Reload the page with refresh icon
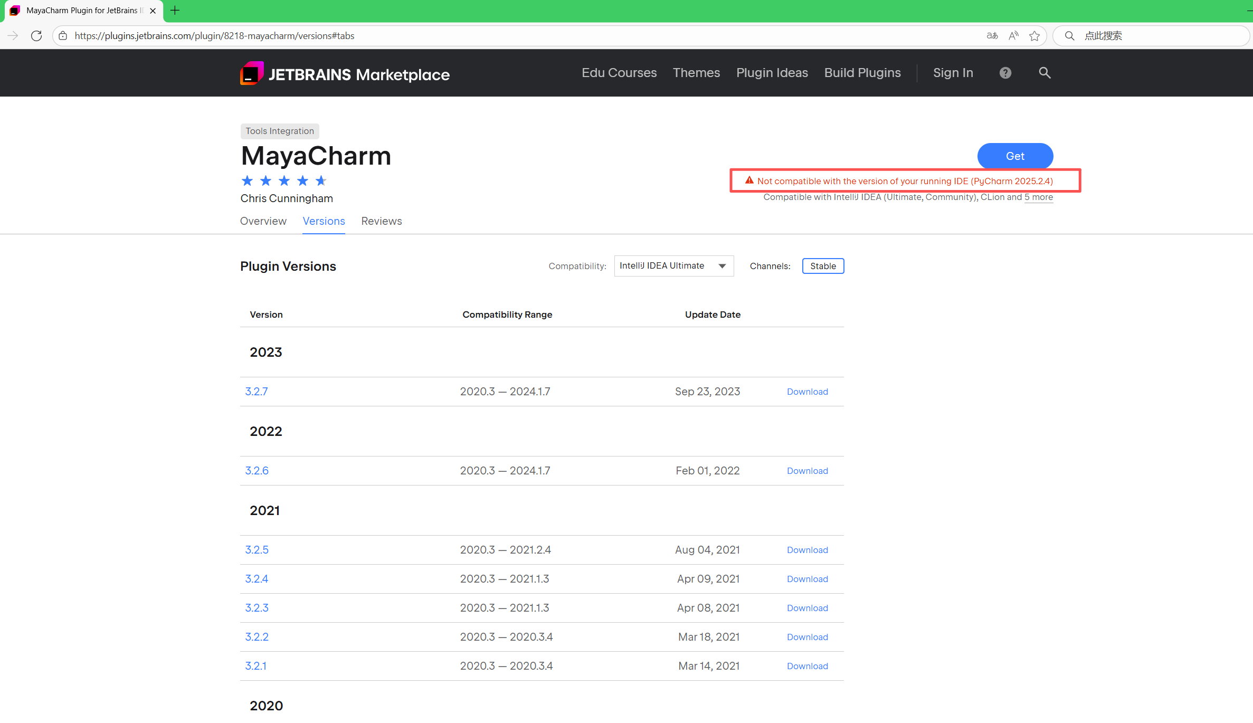Image resolution: width=1253 pixels, height=723 pixels. pos(36,36)
